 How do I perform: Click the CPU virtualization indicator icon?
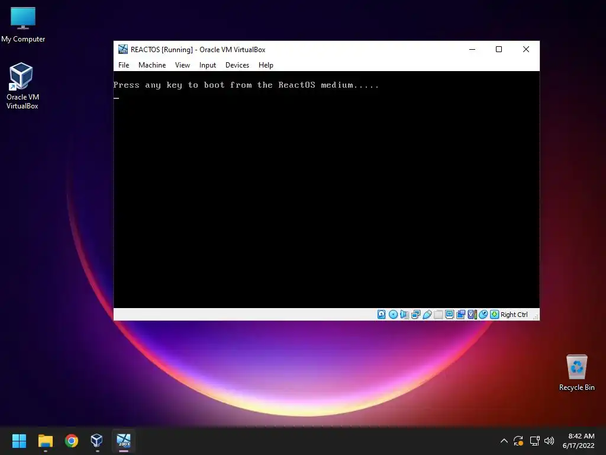click(472, 315)
